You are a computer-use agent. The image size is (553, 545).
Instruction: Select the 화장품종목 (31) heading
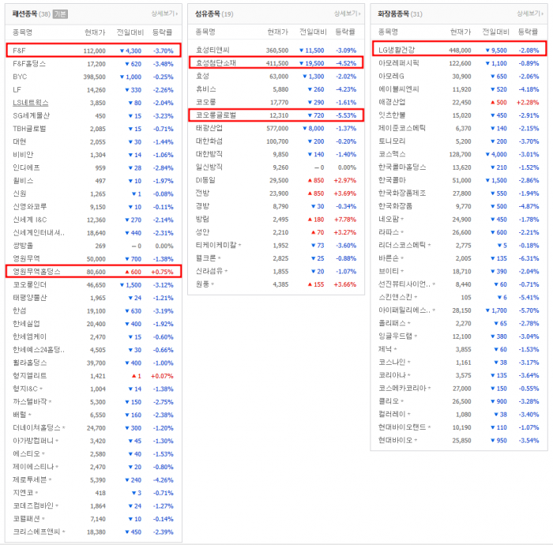pos(400,14)
